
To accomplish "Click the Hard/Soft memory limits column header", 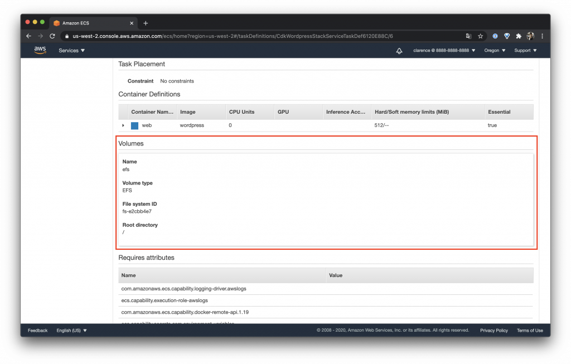I will tap(428, 112).
